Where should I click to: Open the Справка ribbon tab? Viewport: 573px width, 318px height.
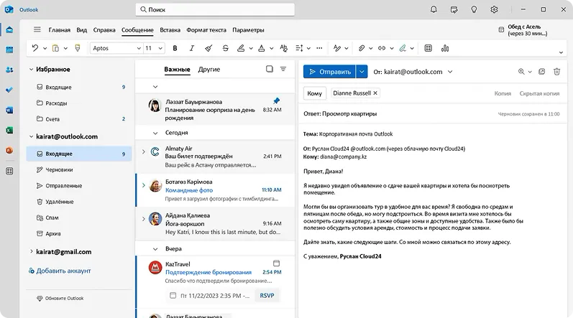104,30
